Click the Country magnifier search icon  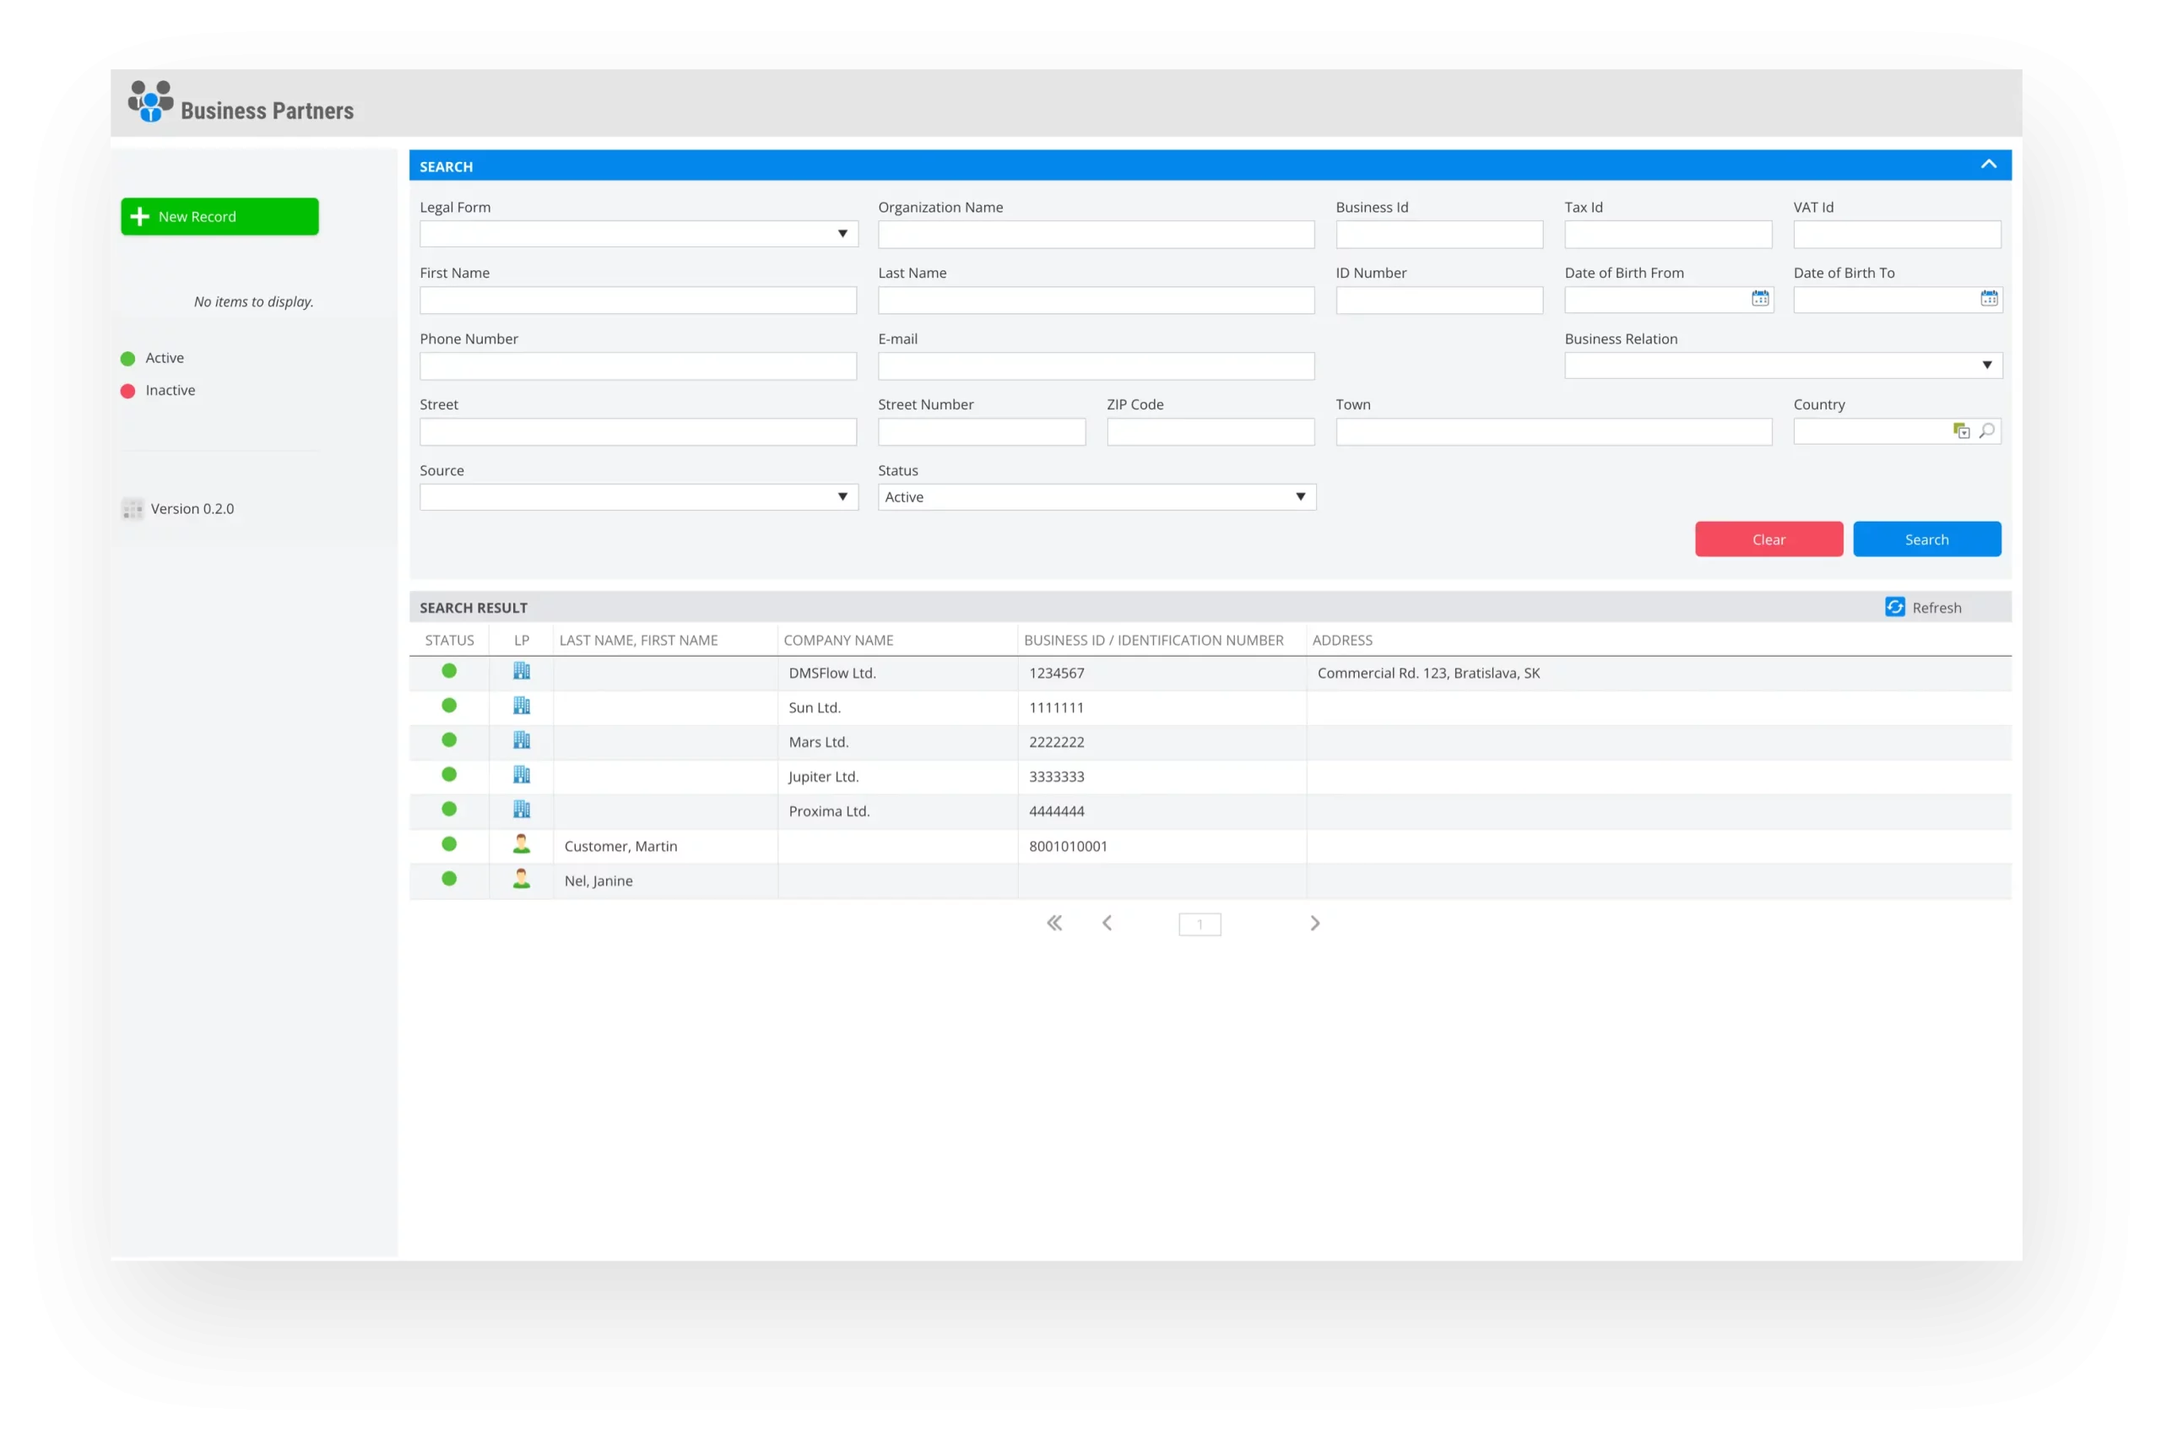1986,431
